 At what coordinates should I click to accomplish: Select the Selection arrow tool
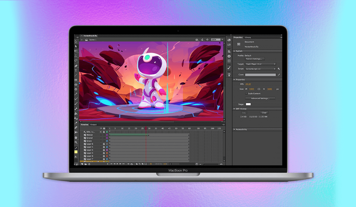76,42
